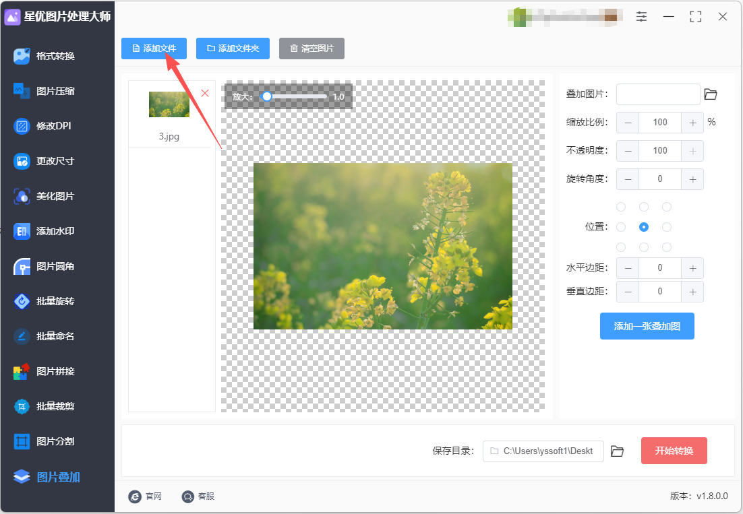Click the 清空图片 clear images button
Screen dimensions: 743x514
tap(311, 49)
